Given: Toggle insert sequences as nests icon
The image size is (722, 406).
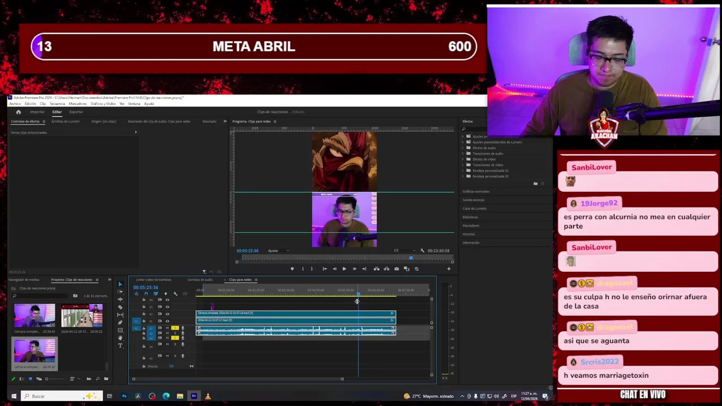Looking at the screenshot, I should coord(136,294).
